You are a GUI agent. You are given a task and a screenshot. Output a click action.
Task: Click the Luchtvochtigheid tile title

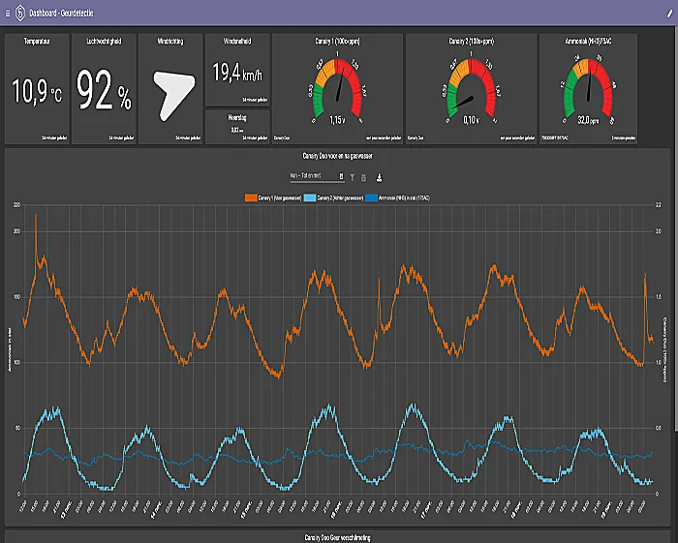point(104,42)
